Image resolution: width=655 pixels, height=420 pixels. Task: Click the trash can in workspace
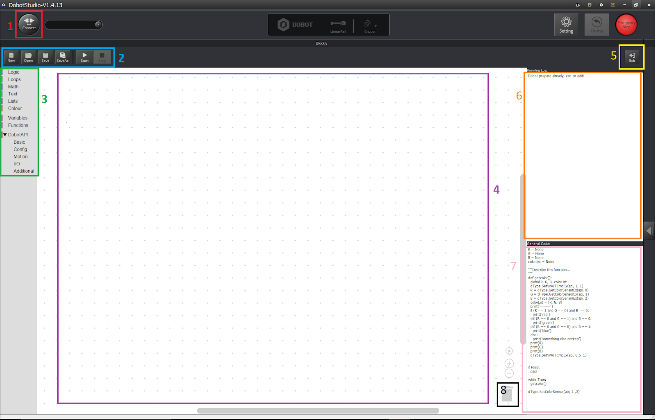point(507,394)
